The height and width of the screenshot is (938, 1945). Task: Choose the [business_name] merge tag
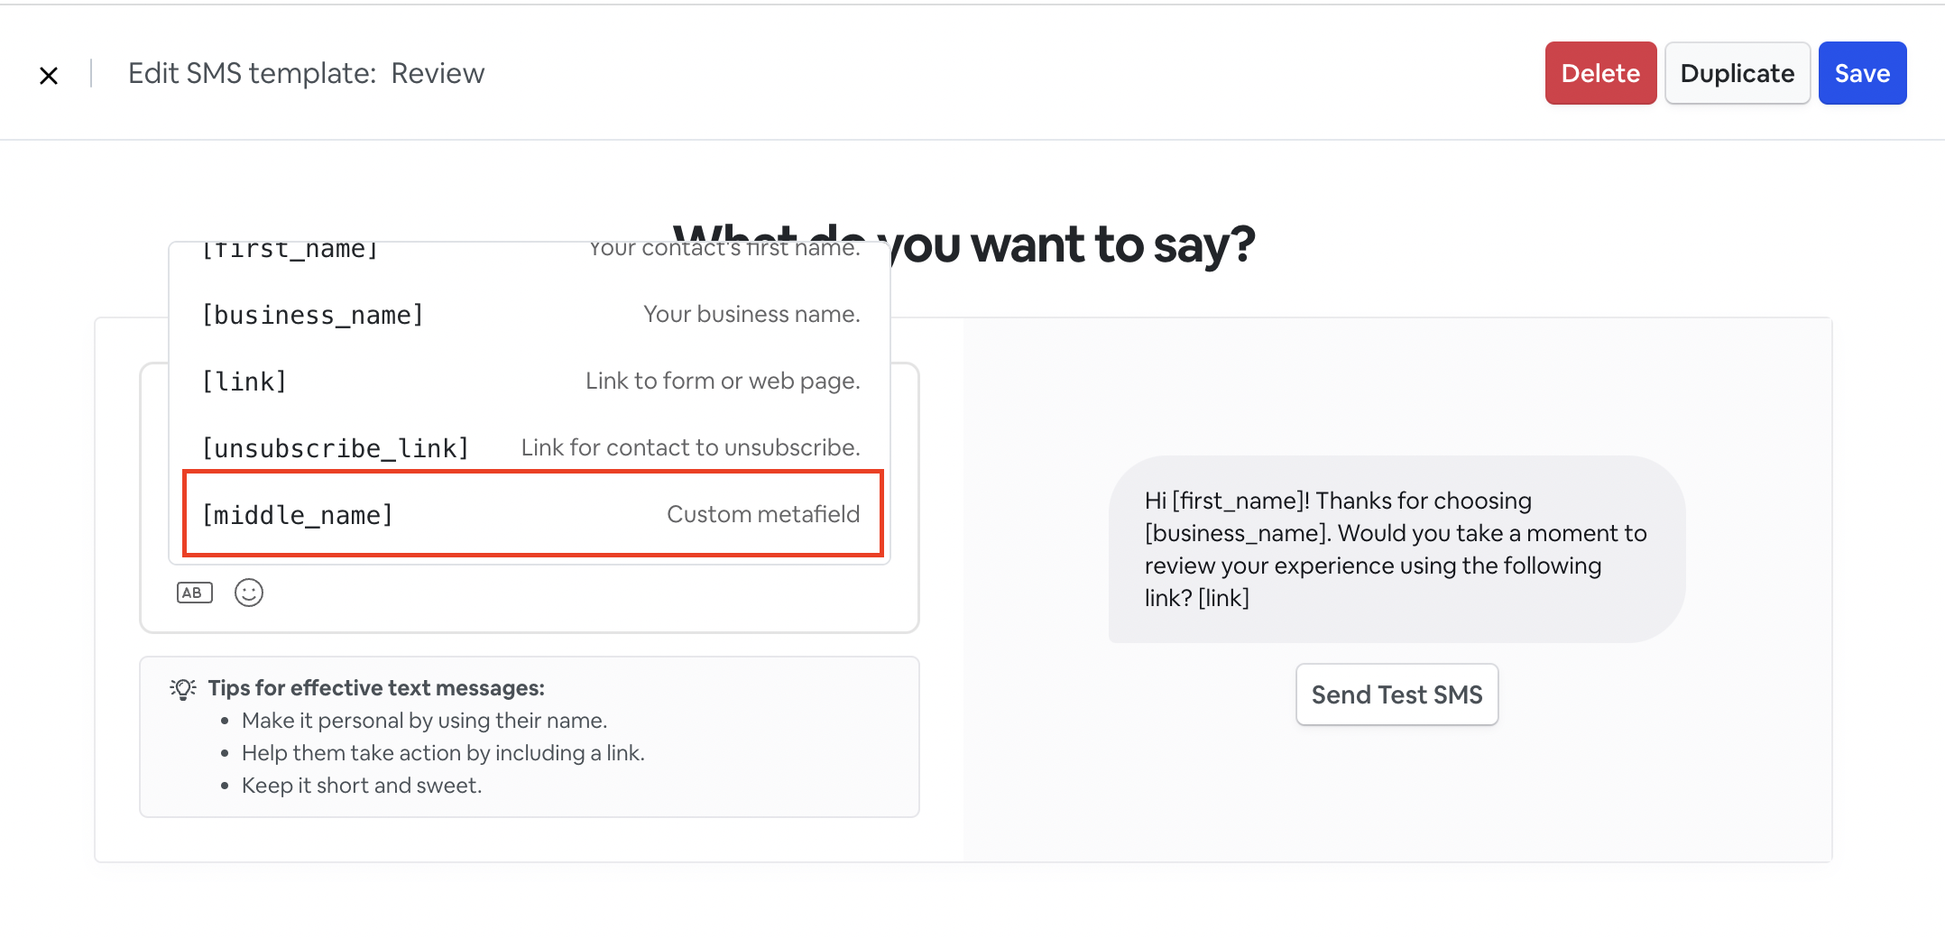pos(529,315)
